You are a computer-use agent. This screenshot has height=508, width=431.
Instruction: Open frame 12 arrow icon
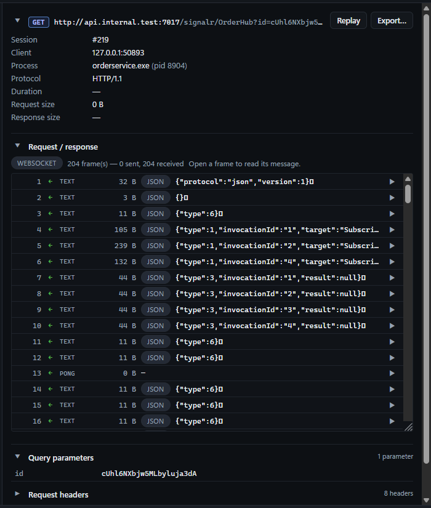click(392, 358)
